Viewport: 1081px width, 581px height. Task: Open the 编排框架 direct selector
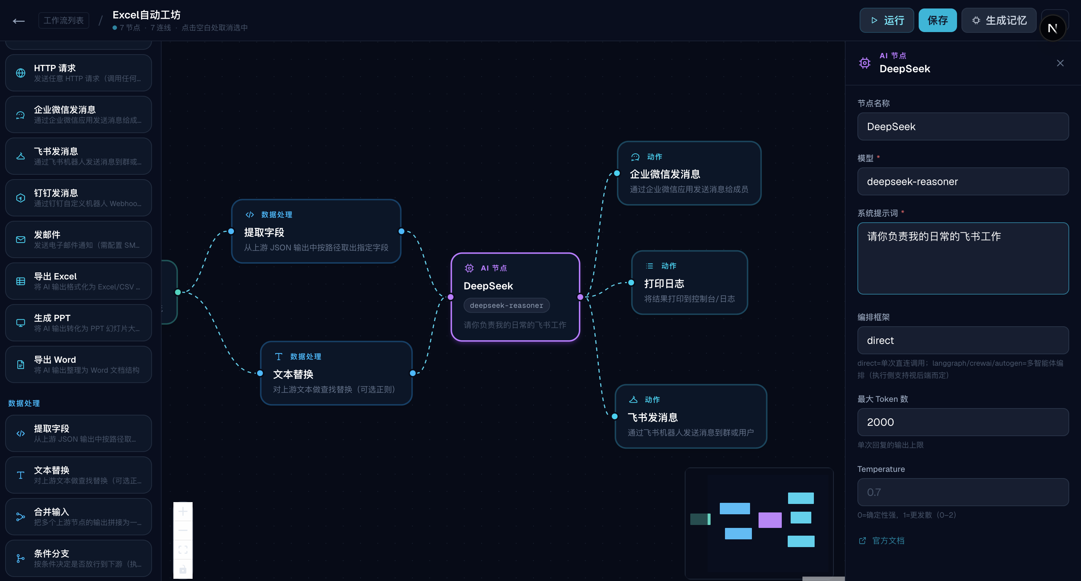click(x=963, y=340)
